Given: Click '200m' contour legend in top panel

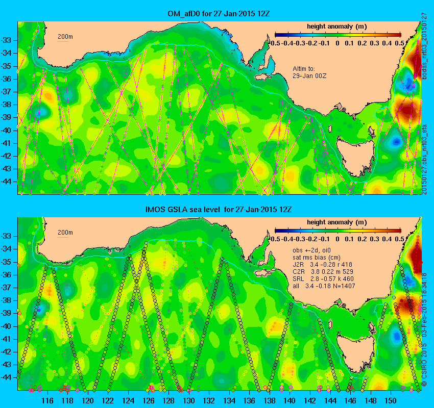Looking at the screenshot, I should 65,37.
